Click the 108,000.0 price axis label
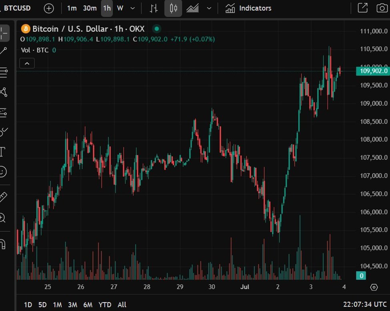 (374, 139)
